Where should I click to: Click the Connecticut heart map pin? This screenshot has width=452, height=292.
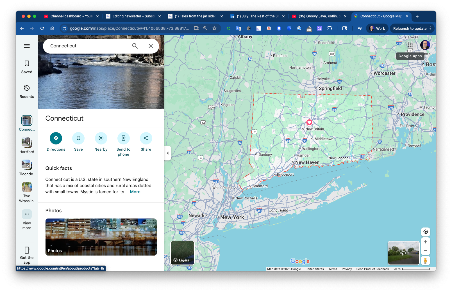(309, 122)
